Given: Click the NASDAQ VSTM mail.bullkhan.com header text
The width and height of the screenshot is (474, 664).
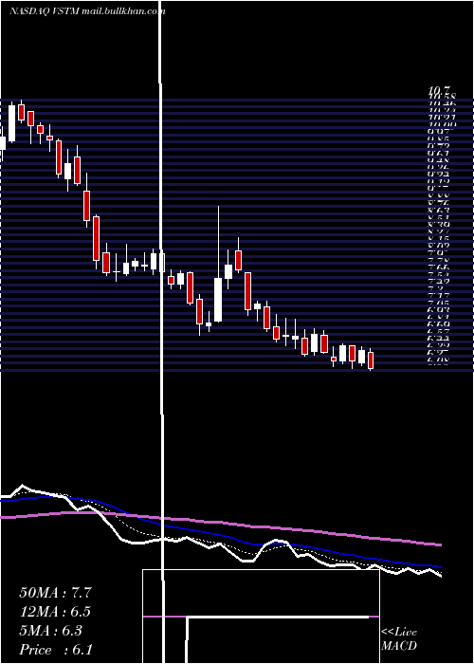Looking at the screenshot, I should [87, 11].
